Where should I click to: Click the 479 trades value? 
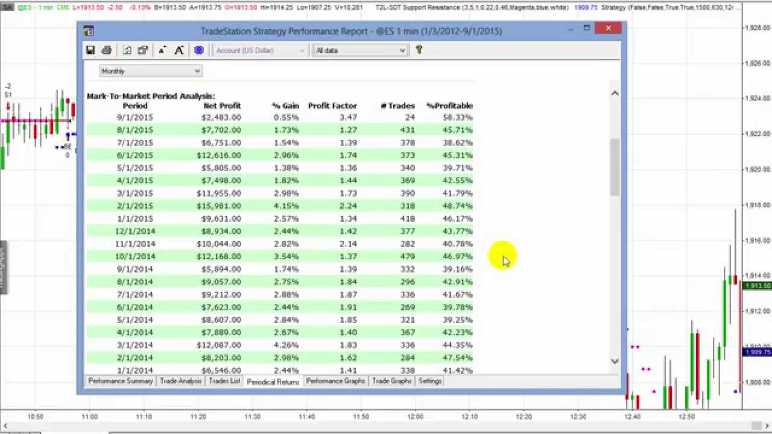408,257
